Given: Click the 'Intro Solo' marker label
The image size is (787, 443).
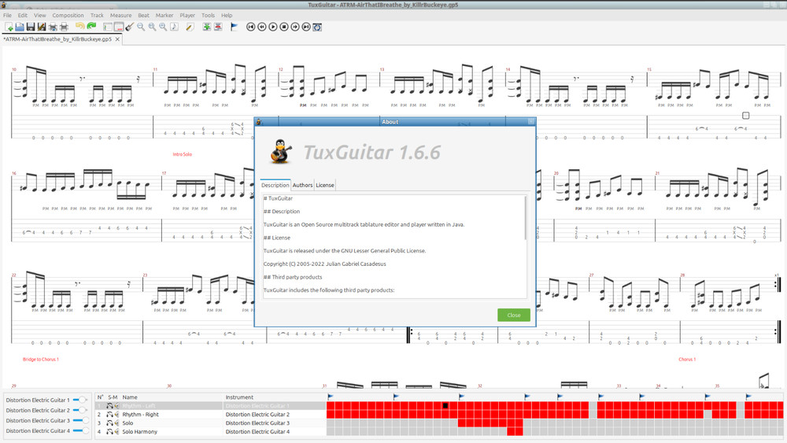Looking at the screenshot, I should (x=183, y=154).
